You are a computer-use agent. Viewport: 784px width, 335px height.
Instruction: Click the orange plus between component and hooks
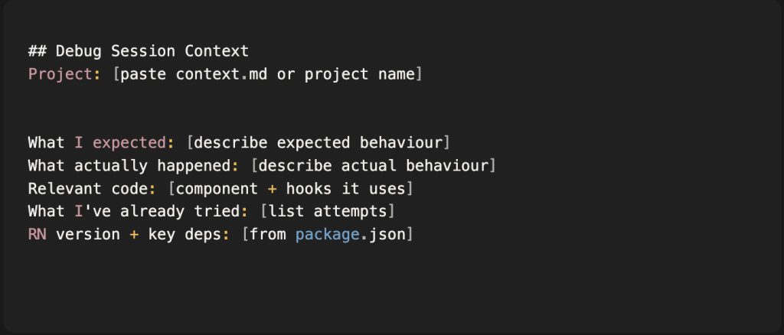tap(272, 189)
